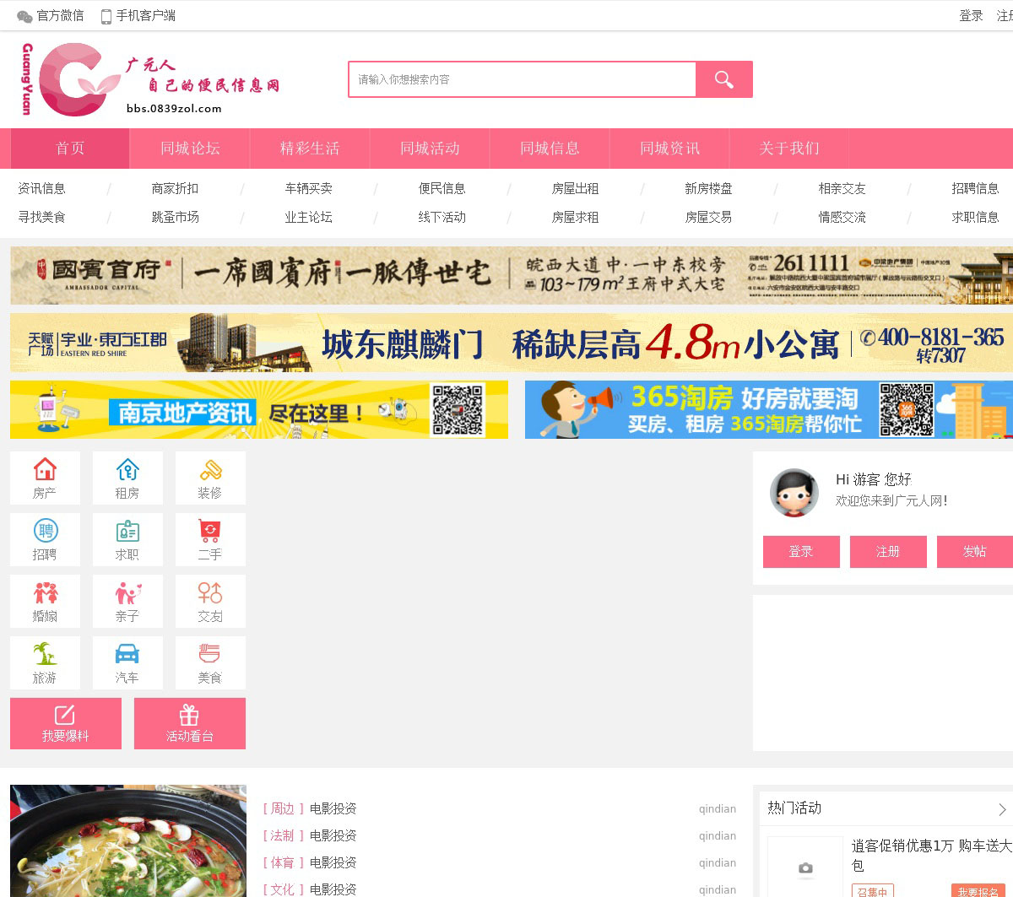
Task: Open the 婚嫁 wedding category icon
Action: coord(45,601)
